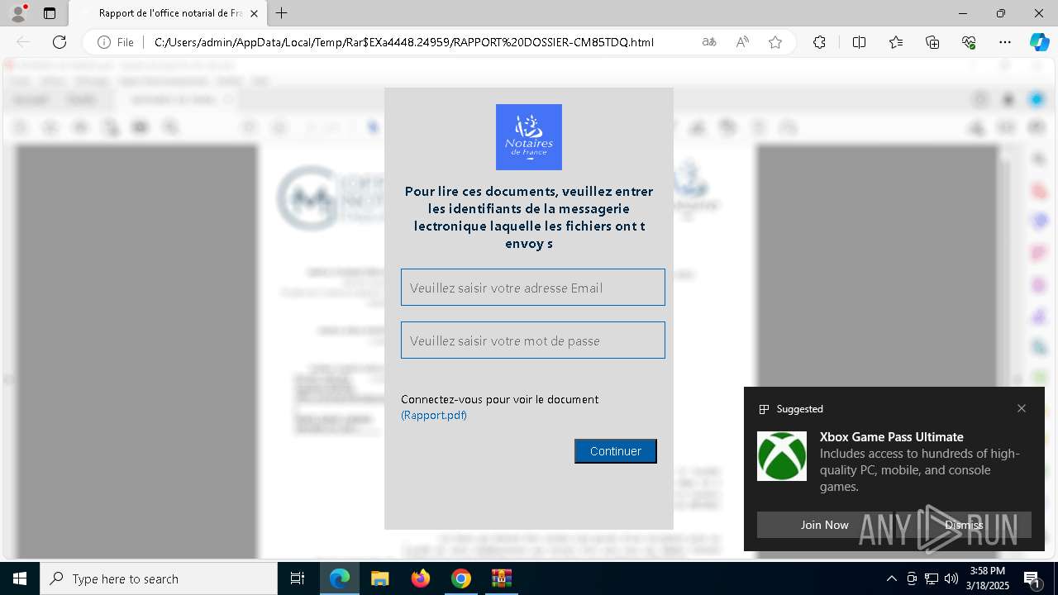Open a new browser tab
The height and width of the screenshot is (595, 1058).
[282, 13]
